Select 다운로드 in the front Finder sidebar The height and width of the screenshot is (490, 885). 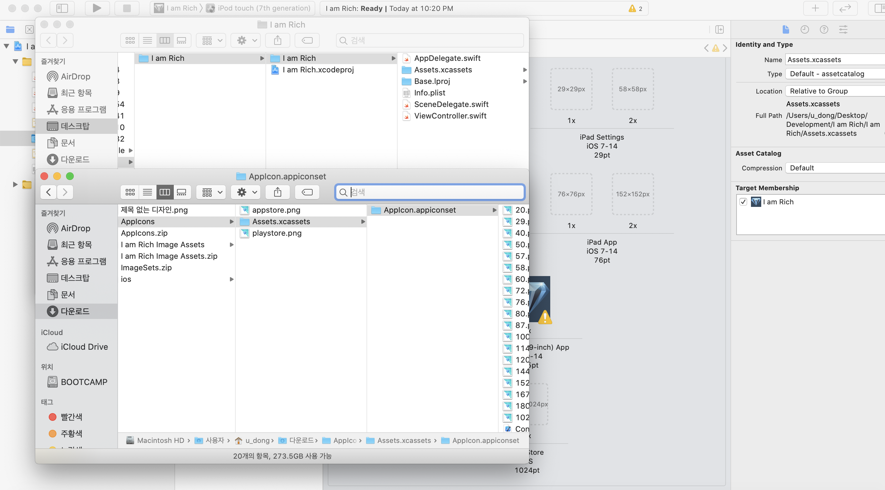(75, 311)
